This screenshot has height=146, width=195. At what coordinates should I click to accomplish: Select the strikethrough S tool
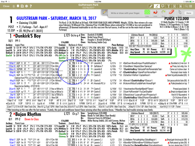pos(181,6)
